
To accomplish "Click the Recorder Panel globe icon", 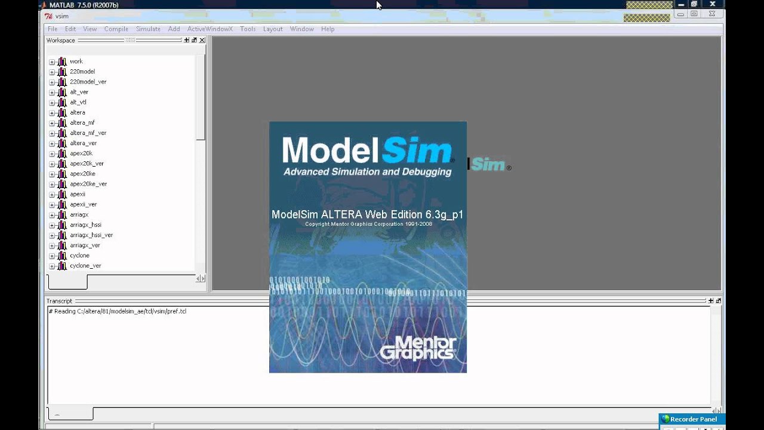I will tap(666, 419).
